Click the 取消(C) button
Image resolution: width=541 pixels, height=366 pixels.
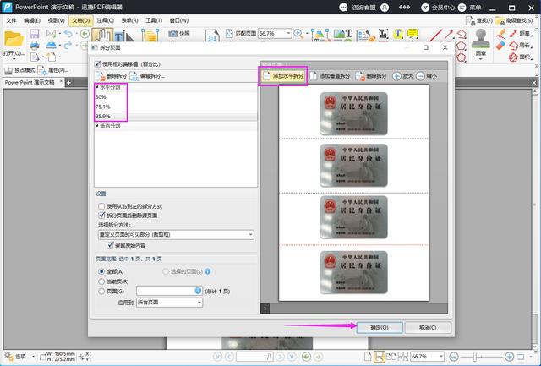(x=428, y=326)
